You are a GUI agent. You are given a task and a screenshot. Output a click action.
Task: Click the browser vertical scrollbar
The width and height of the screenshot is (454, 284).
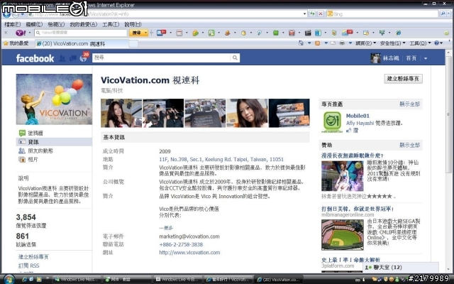[448, 161]
